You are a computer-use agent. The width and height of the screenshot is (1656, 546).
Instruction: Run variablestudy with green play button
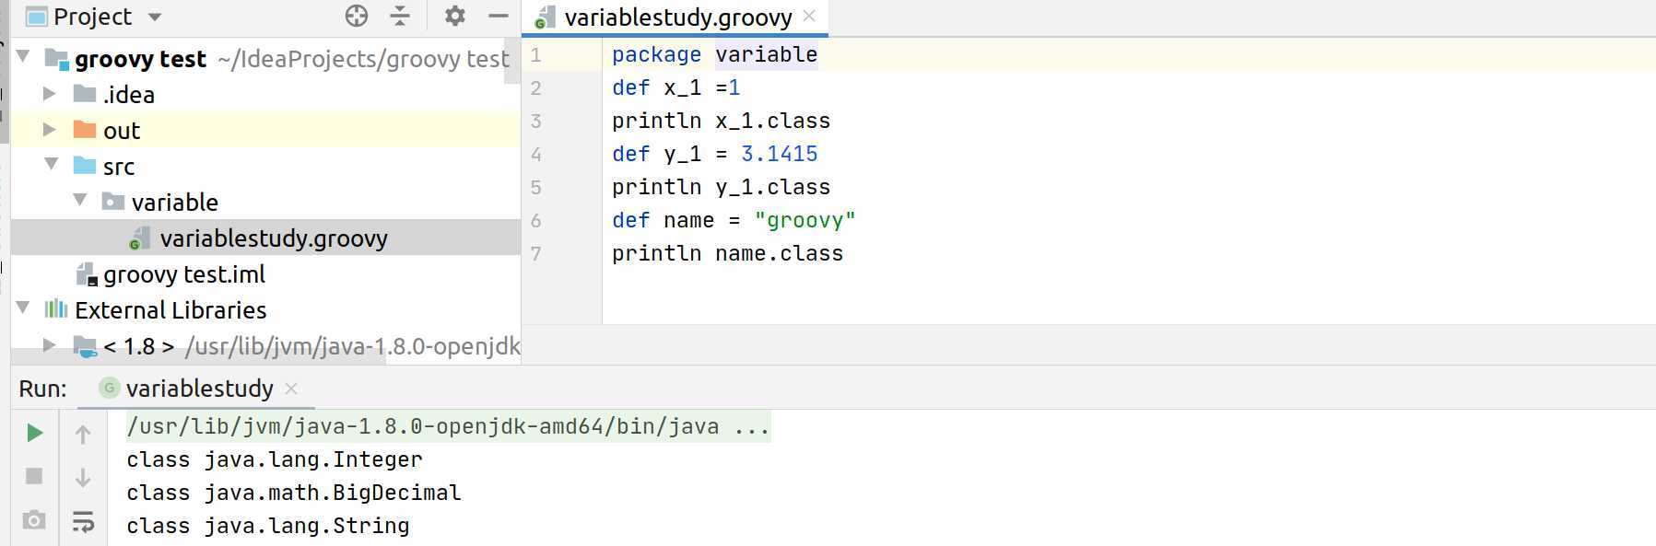tap(34, 433)
